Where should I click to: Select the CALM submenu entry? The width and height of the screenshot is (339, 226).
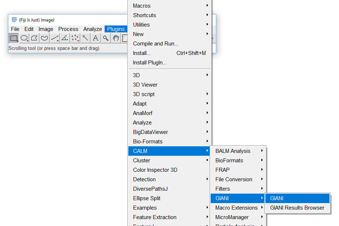click(x=169, y=151)
